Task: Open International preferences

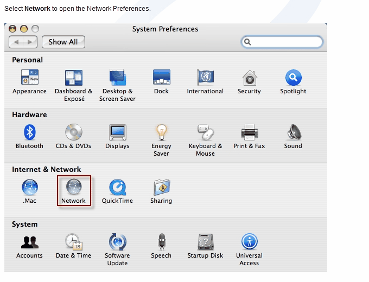Action: click(x=205, y=81)
